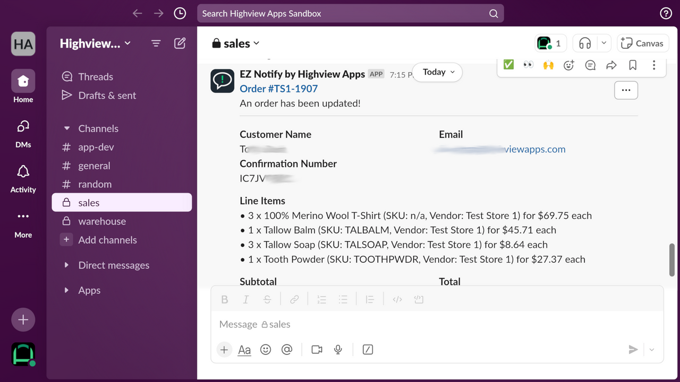Image resolution: width=680 pixels, height=382 pixels.
Task: Hide the formatting toolbar with the Aa icon
Action: 244,350
